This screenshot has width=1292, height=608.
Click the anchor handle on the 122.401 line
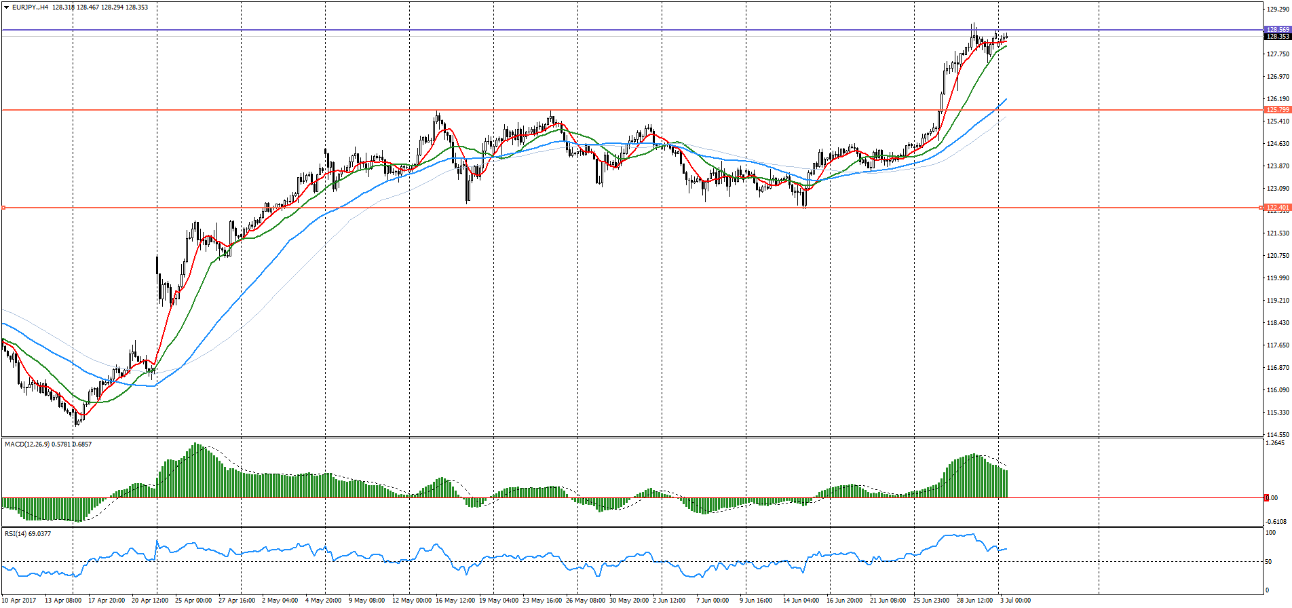tap(4, 208)
